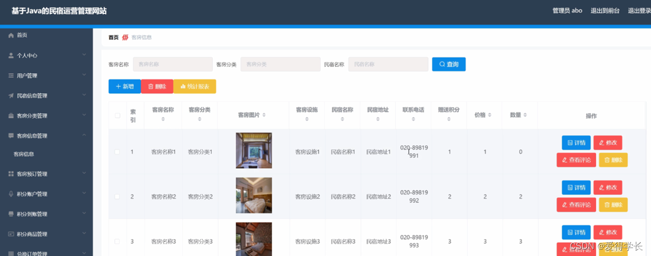The image size is (651, 256).
Task: Click the briefcase icon beside 客房分类管理
Action: click(x=11, y=116)
